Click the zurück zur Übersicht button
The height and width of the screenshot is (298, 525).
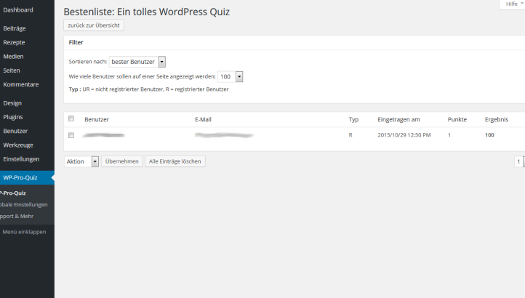click(x=94, y=25)
